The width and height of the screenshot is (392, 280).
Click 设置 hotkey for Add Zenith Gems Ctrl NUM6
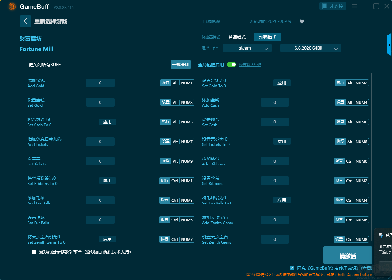click(339, 220)
